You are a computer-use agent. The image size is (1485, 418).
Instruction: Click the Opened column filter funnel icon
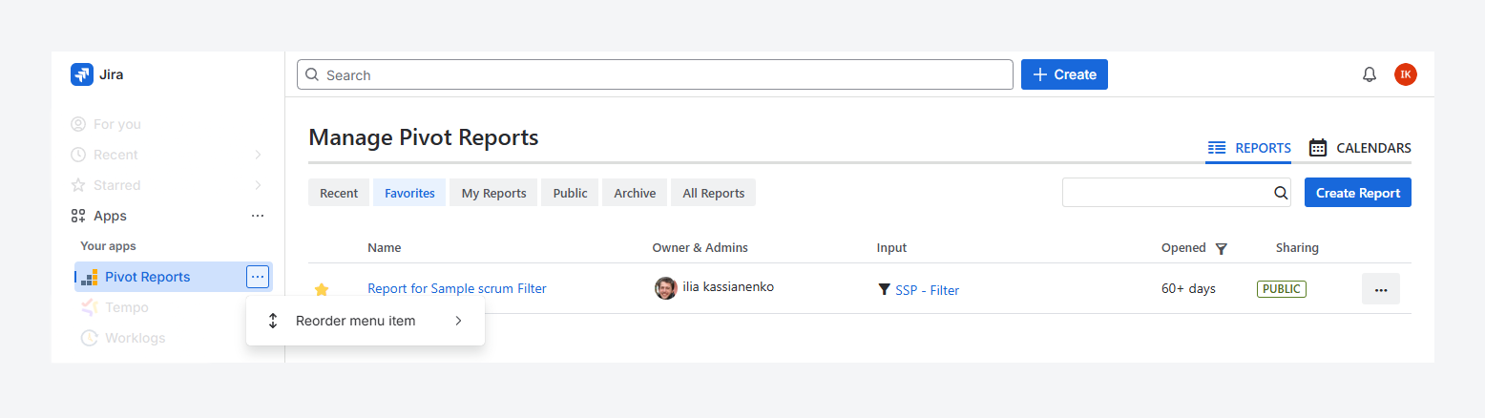click(x=1221, y=248)
